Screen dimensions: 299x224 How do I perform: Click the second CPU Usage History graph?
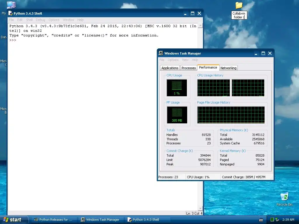click(x=248, y=88)
